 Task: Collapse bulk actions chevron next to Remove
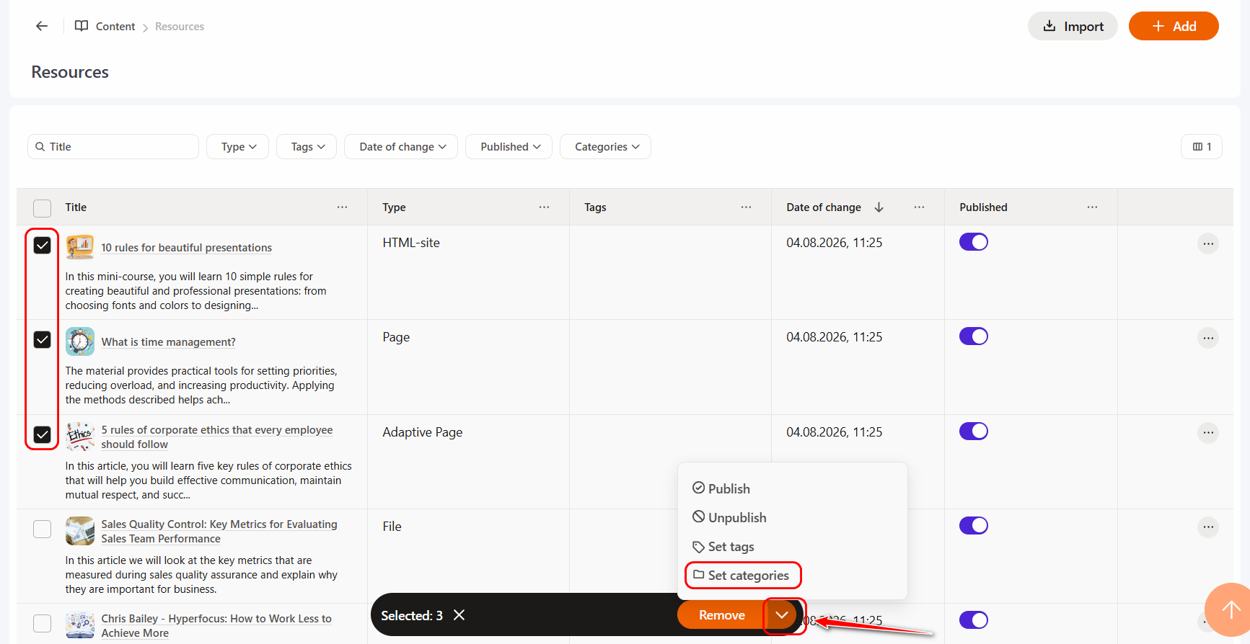click(x=782, y=615)
